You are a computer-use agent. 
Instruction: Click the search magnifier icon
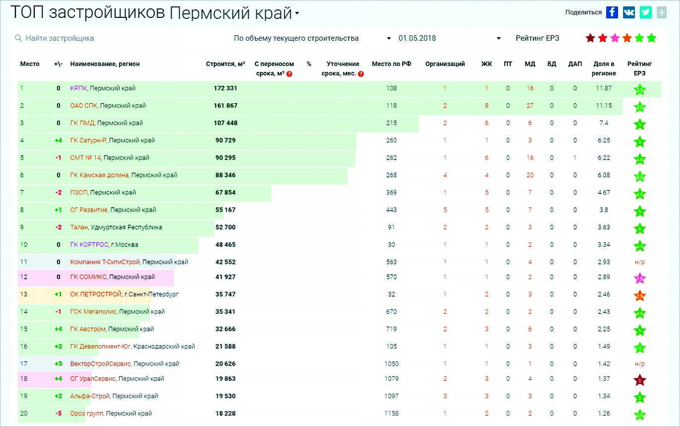coord(18,38)
